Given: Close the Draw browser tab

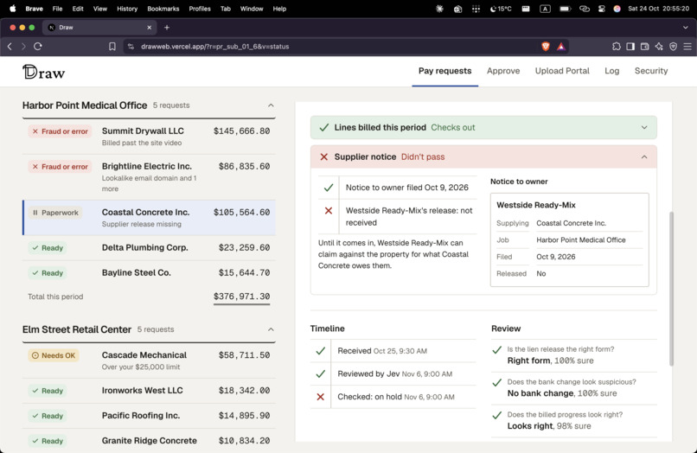Looking at the screenshot, I should tap(149, 28).
